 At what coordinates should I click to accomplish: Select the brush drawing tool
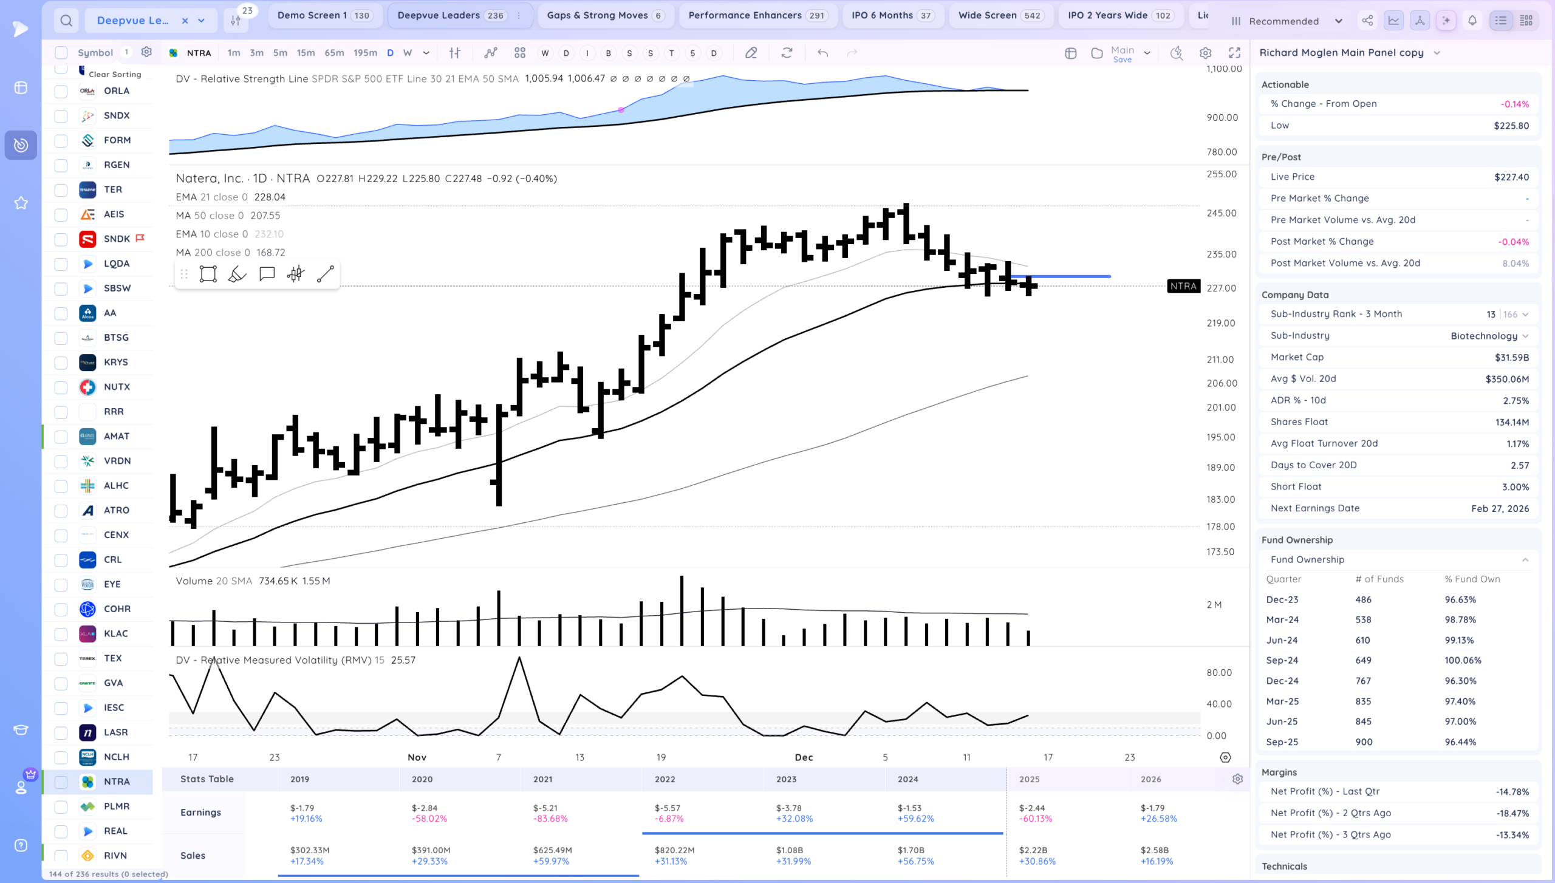coord(237,274)
